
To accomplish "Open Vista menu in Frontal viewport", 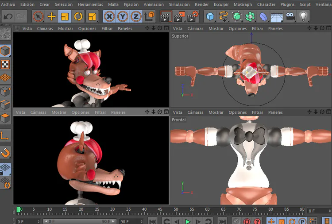I will [x=178, y=112].
